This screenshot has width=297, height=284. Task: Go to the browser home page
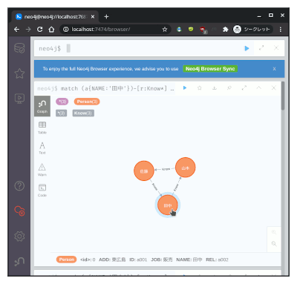(x=51, y=30)
